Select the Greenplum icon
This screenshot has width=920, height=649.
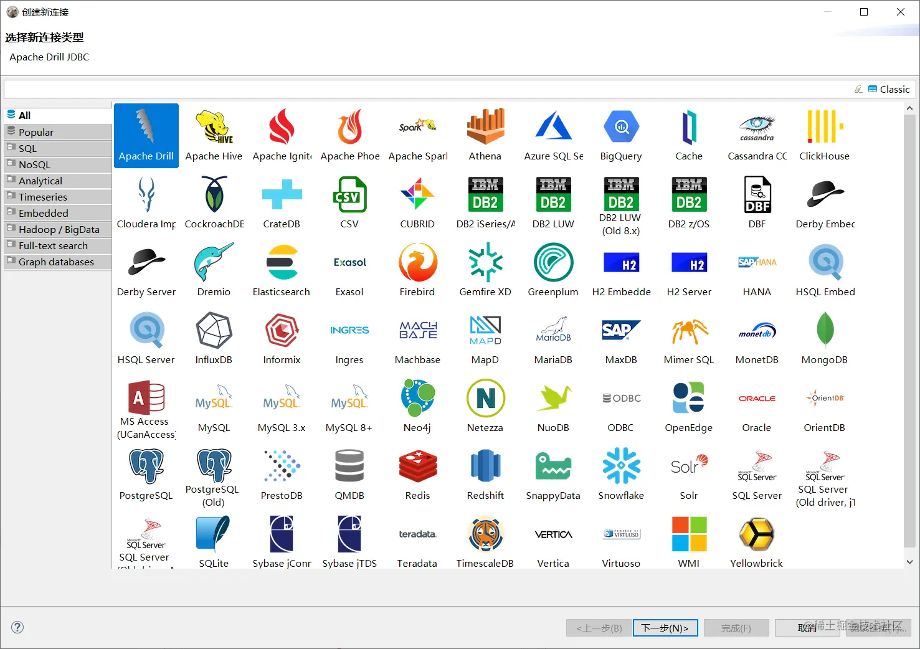[x=553, y=262]
